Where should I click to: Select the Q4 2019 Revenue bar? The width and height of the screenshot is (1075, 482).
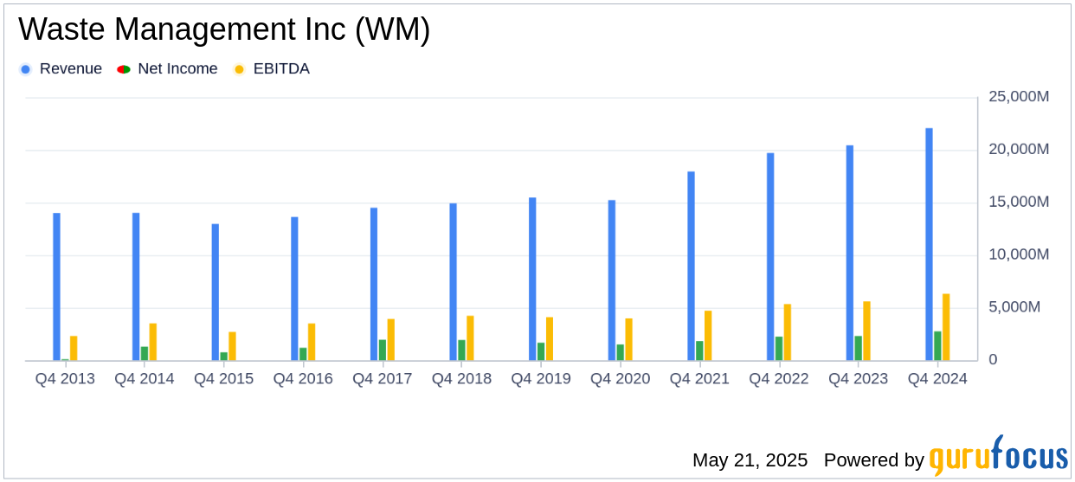(x=532, y=280)
